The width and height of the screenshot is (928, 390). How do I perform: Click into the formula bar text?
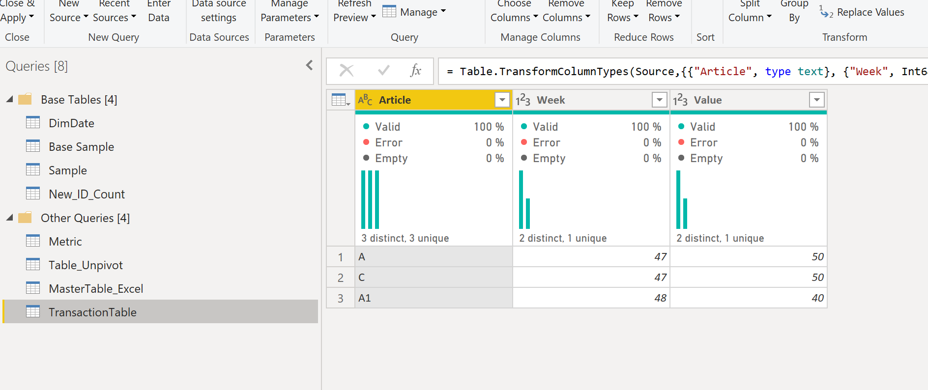[683, 71]
